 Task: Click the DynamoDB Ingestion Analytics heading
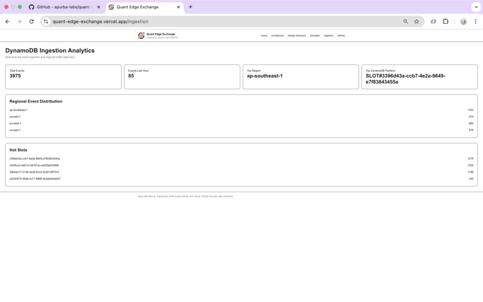pos(50,50)
